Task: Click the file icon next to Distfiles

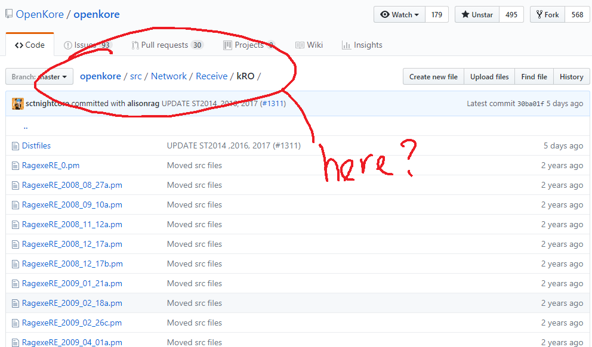Action: 15,146
